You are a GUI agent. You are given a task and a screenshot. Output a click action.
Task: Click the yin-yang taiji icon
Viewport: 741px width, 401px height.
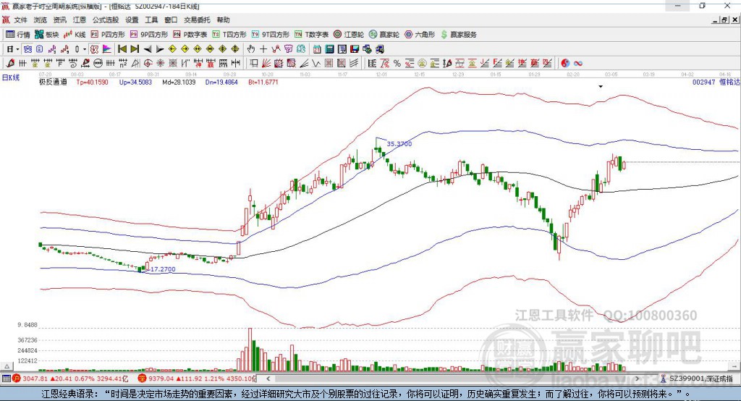565,64
